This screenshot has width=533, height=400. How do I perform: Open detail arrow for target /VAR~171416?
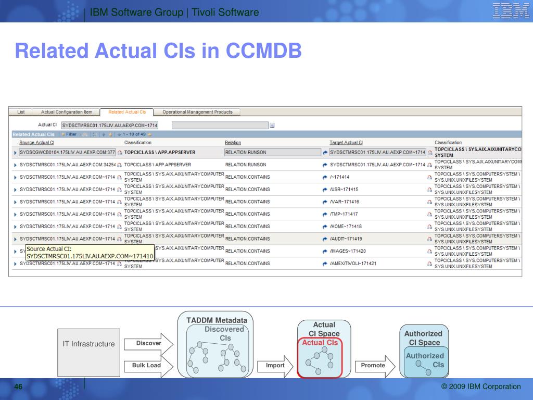point(325,202)
